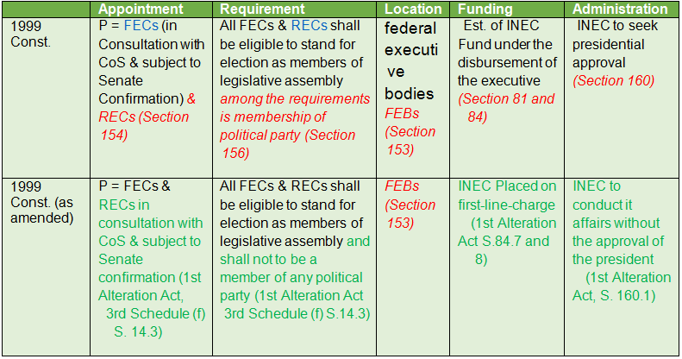Image resolution: width=682 pixels, height=359 pixels.
Task: Click the 1999 Const. (as amended) row label
Action: point(41,202)
